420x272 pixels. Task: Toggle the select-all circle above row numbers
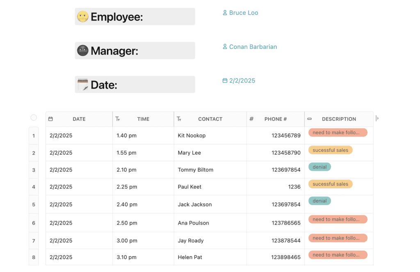coord(34,118)
